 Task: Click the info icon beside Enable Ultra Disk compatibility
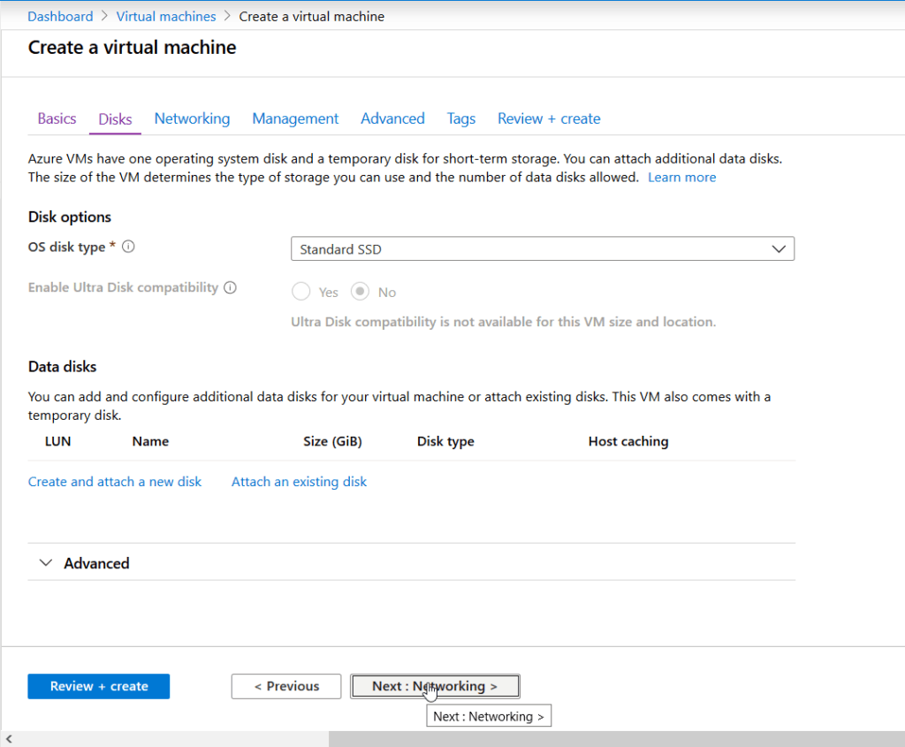pyautogui.click(x=230, y=287)
